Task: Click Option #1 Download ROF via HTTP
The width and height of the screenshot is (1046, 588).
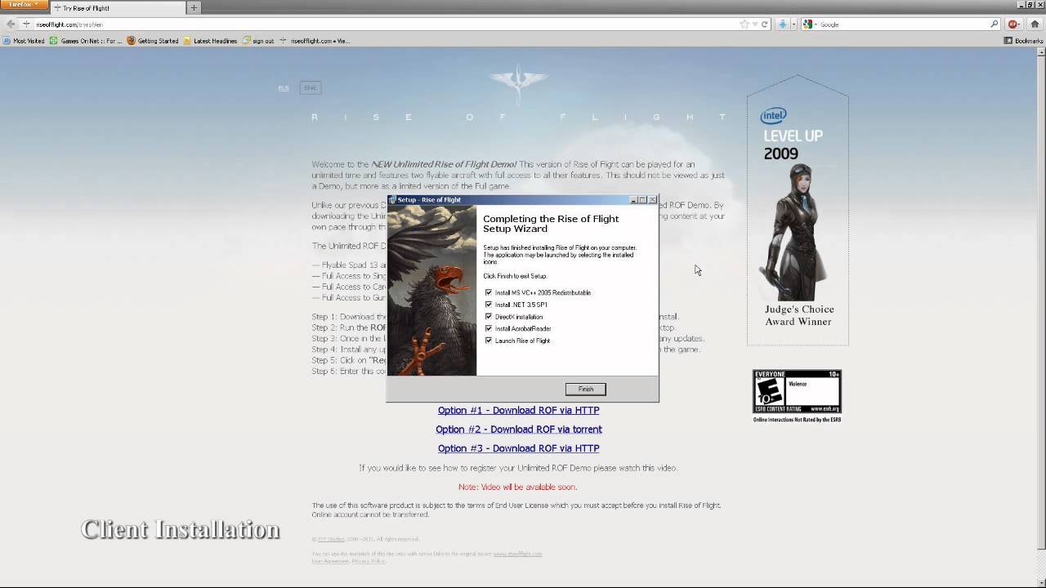Action: [x=518, y=411]
